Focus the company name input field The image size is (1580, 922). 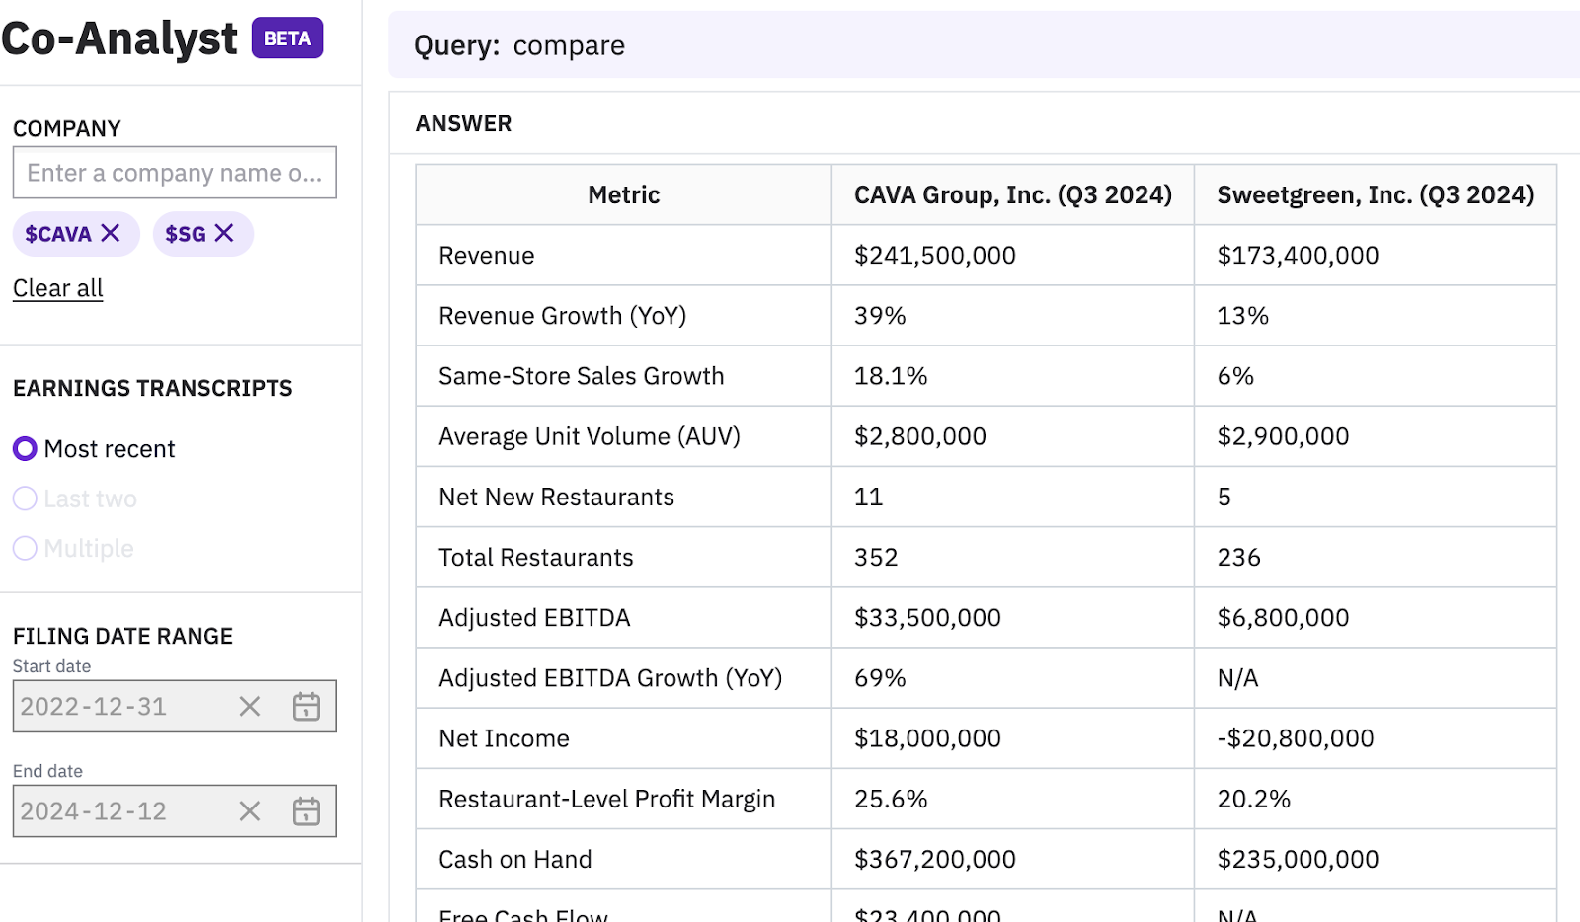click(174, 173)
